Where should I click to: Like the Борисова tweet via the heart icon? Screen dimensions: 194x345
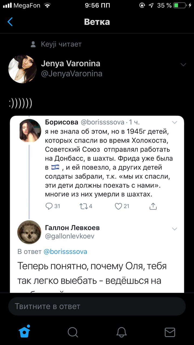[118, 206]
